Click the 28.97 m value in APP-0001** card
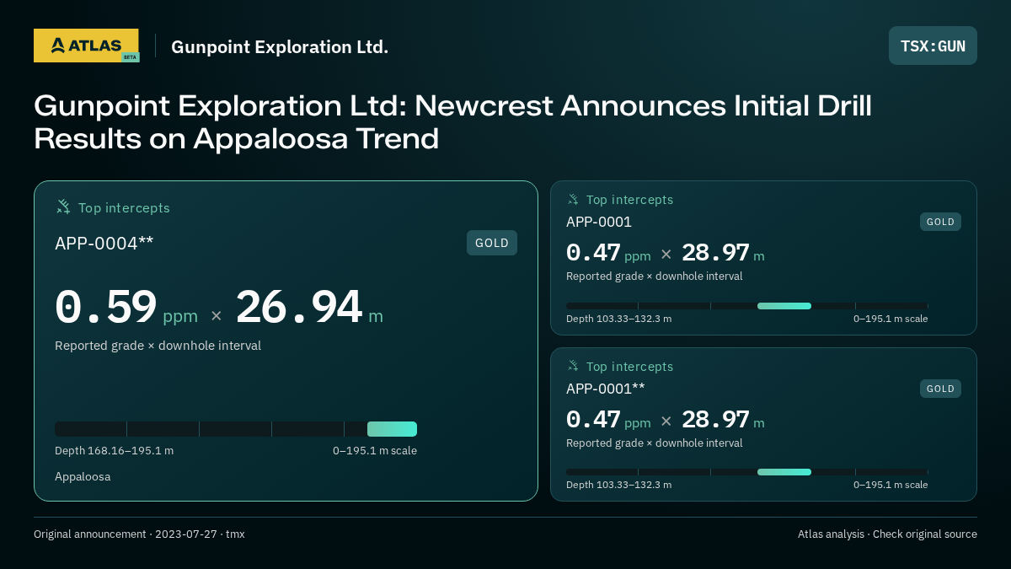Viewport: 1011px width, 569px height. [x=723, y=420]
